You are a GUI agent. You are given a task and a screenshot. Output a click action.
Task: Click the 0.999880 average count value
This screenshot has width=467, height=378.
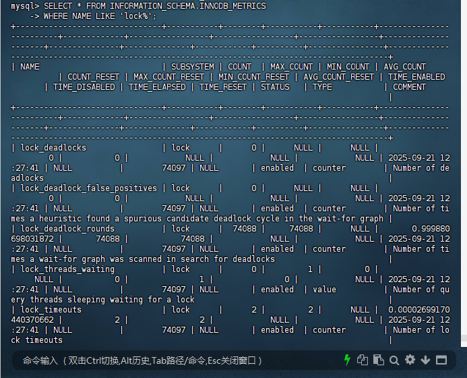pos(431,229)
